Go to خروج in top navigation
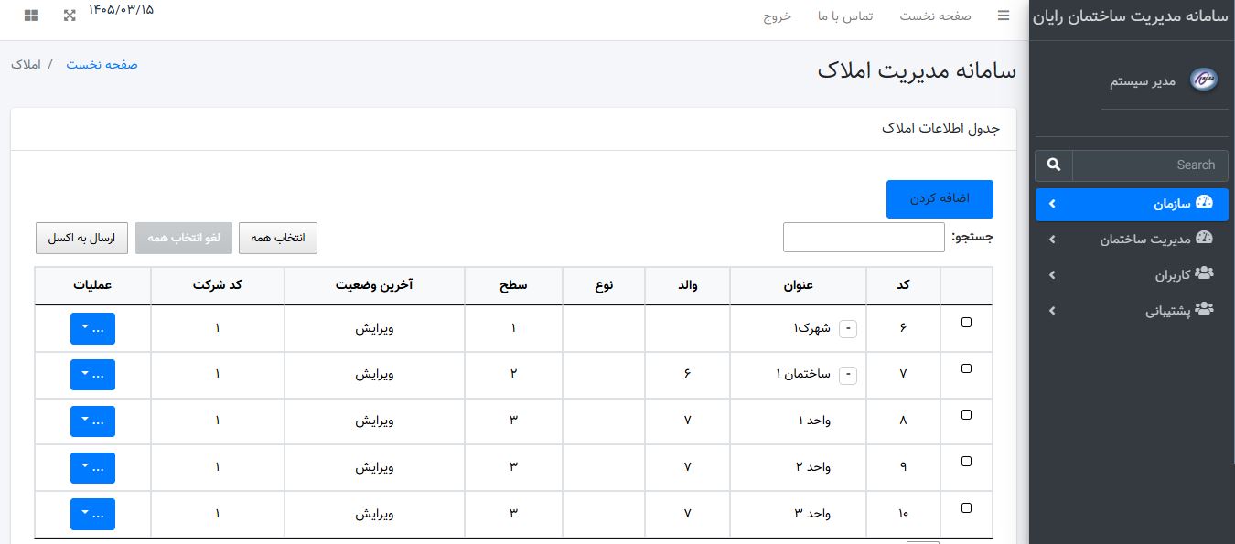 (777, 16)
